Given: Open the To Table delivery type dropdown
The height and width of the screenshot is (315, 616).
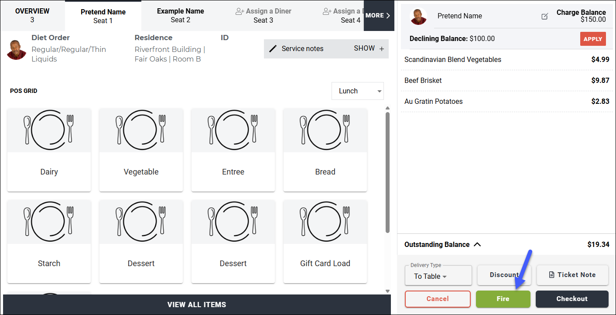Looking at the screenshot, I should (438, 276).
